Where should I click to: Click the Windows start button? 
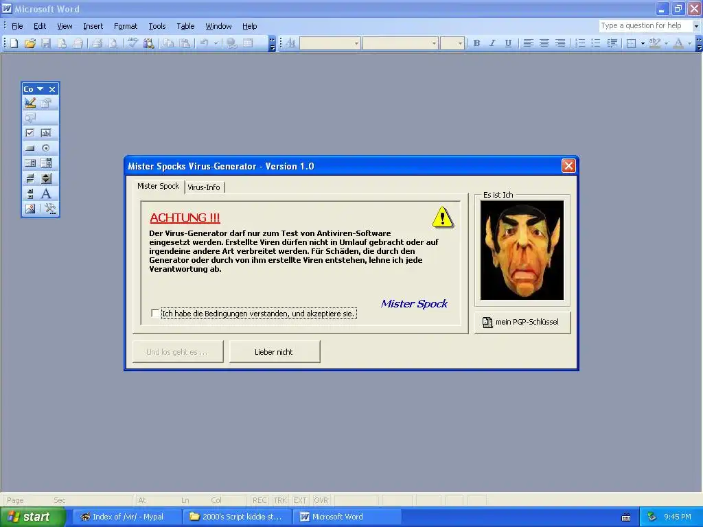tap(32, 517)
